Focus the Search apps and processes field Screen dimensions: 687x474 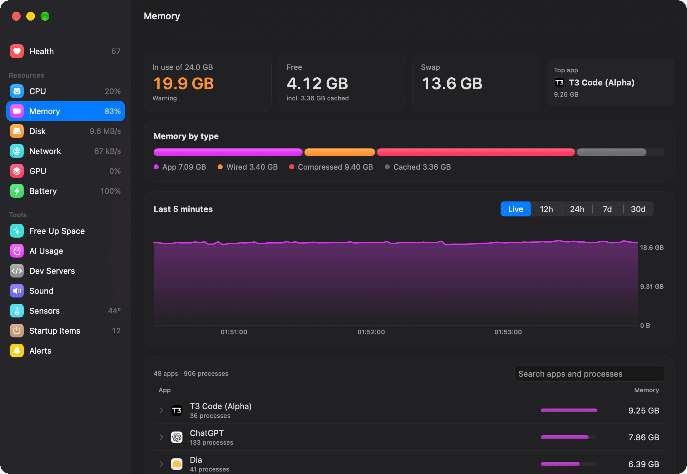point(589,374)
